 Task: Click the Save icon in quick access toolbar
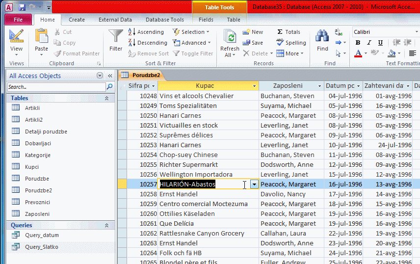pos(22,7)
